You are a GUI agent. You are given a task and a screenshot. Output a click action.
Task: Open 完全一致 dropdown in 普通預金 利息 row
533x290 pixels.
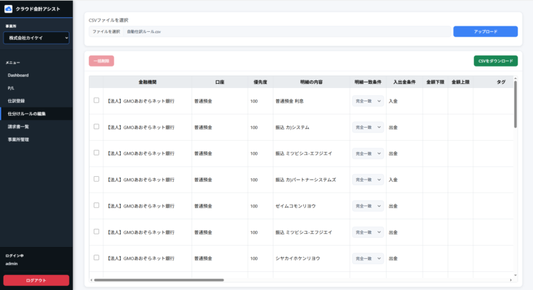pyautogui.click(x=367, y=101)
